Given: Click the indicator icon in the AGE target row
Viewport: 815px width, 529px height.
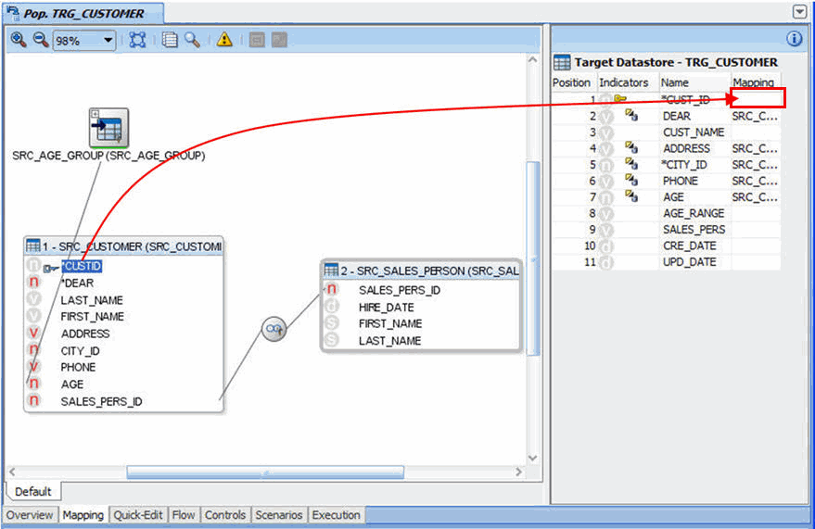Looking at the screenshot, I should click(631, 196).
